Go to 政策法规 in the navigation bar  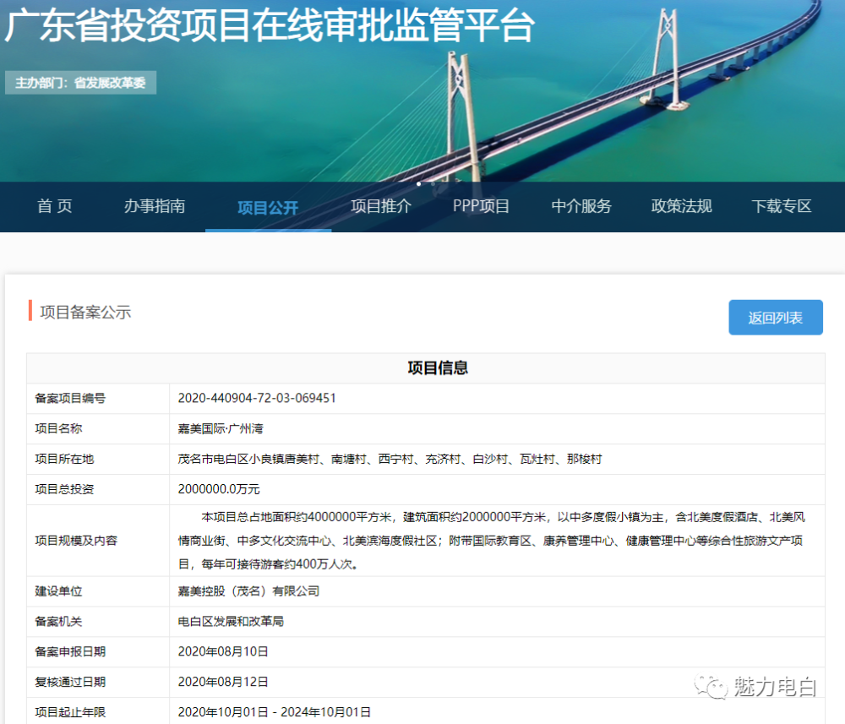click(x=682, y=206)
